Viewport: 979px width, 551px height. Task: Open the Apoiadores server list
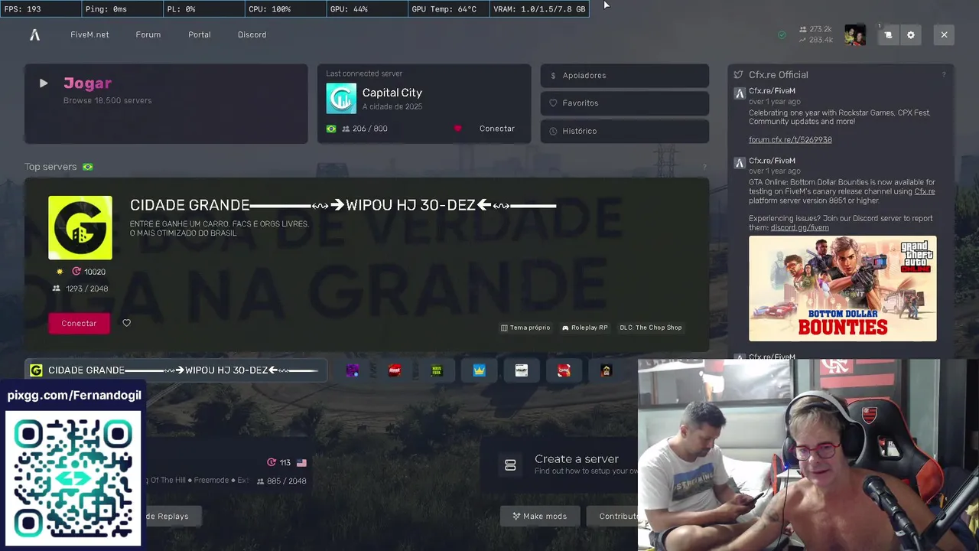625,75
